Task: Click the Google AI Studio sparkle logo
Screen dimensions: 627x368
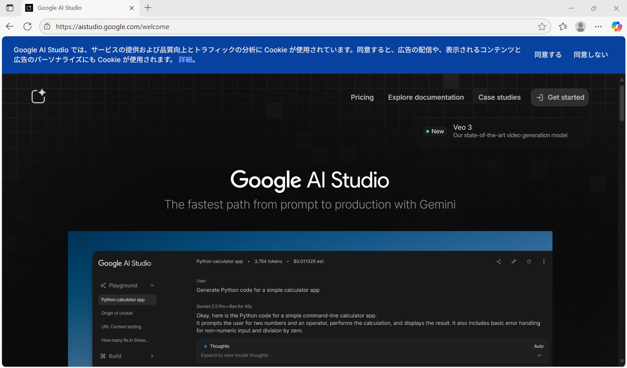Action: point(38,96)
